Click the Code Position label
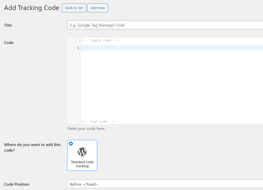The image size is (263, 190). click(17, 184)
